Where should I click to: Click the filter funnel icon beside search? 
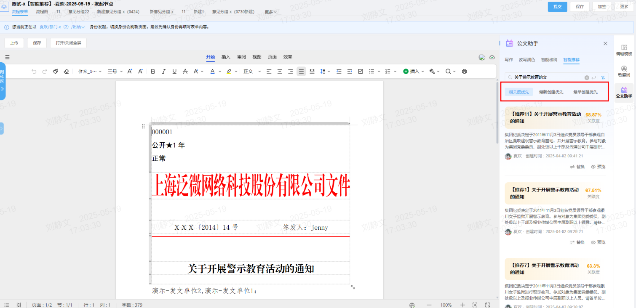pos(603,77)
